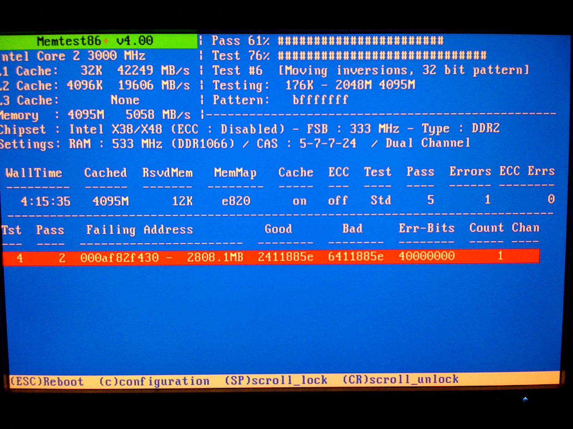Screen dimensions: 573x429
Task: Click the Err-Bits column header
Action: (x=426, y=228)
